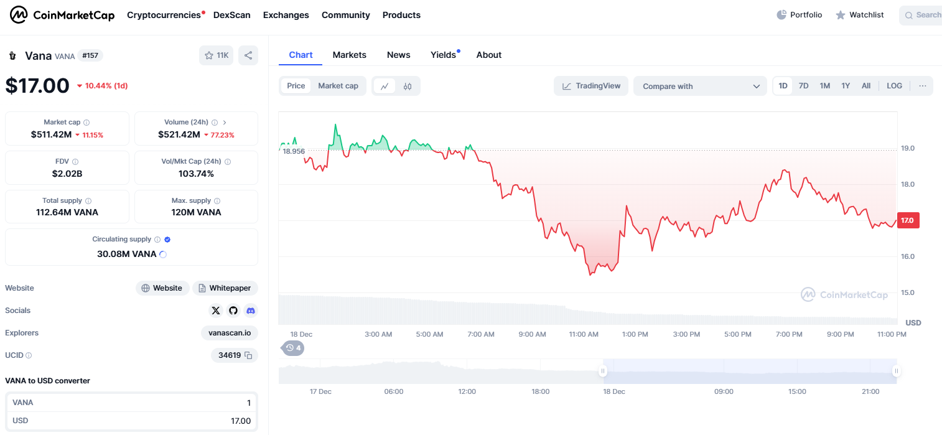Viewport: 942px width, 435px height.
Task: Grab the left range slider handle
Action: (602, 372)
